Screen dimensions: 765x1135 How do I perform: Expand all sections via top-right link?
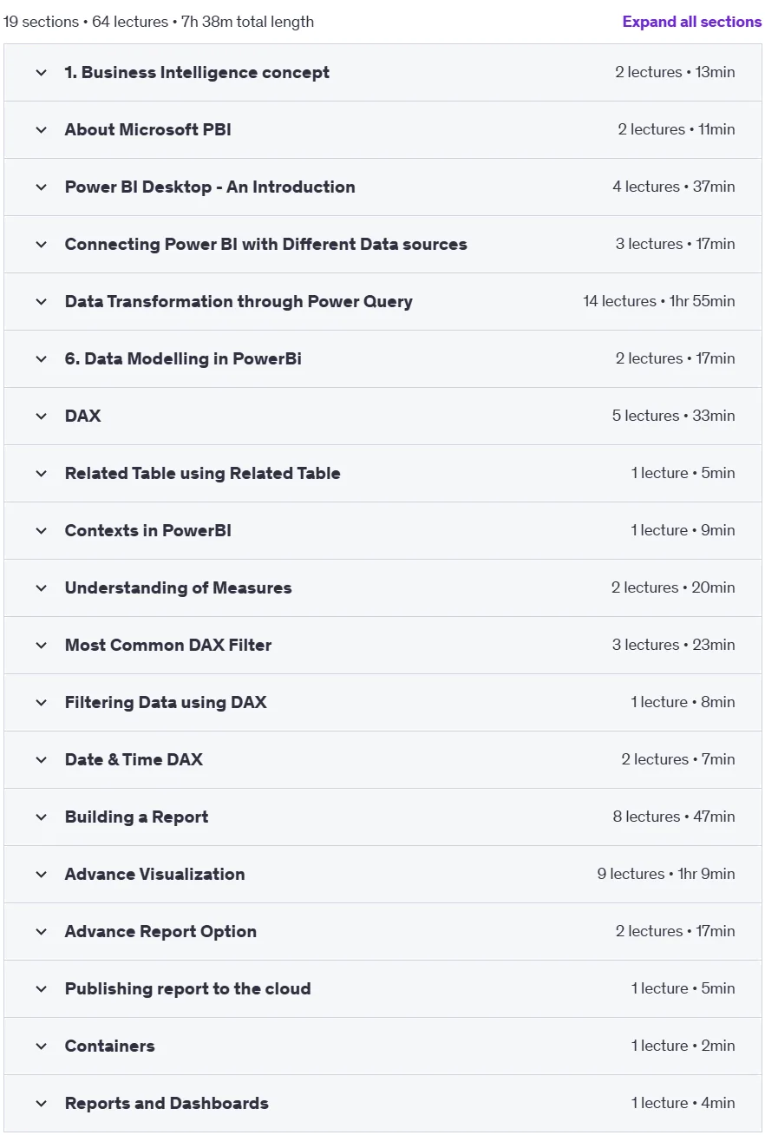[x=691, y=22]
